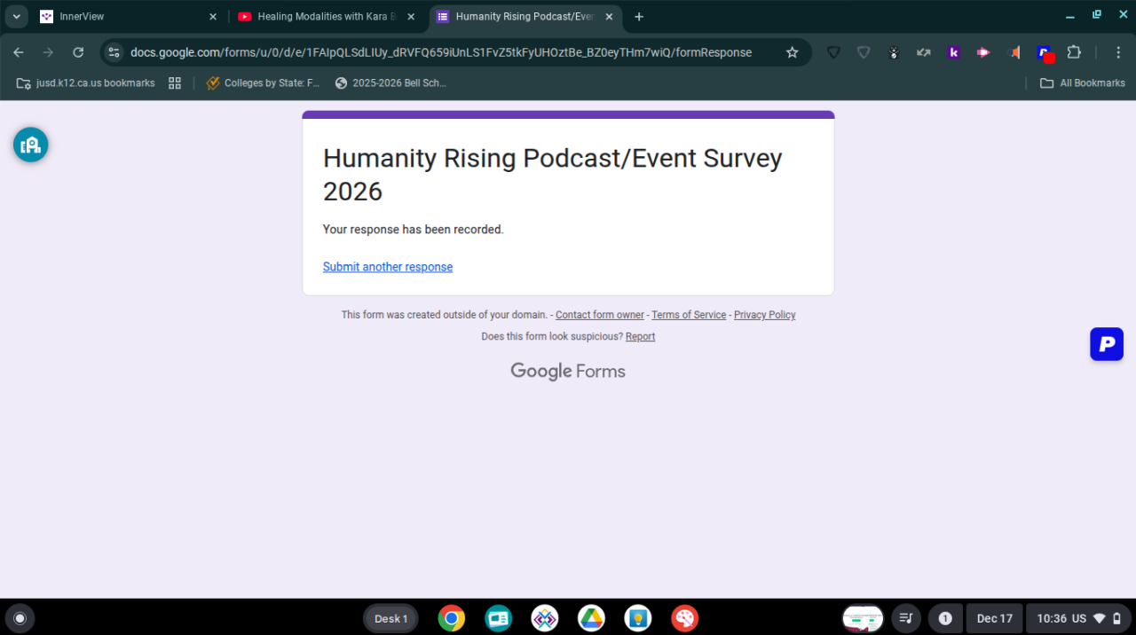Open Google Chrome from the shelf
The height and width of the screenshot is (635, 1136).
452,618
